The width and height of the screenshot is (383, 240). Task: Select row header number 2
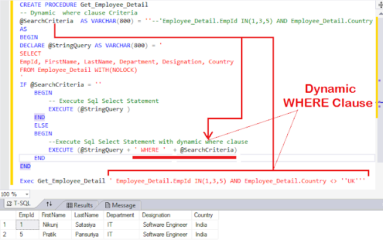[x=8, y=235]
